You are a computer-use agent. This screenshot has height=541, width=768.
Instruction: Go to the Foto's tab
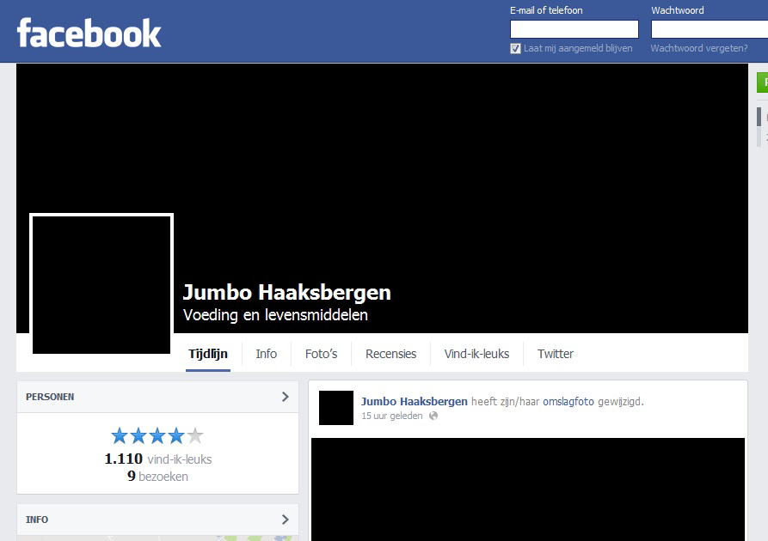click(321, 354)
